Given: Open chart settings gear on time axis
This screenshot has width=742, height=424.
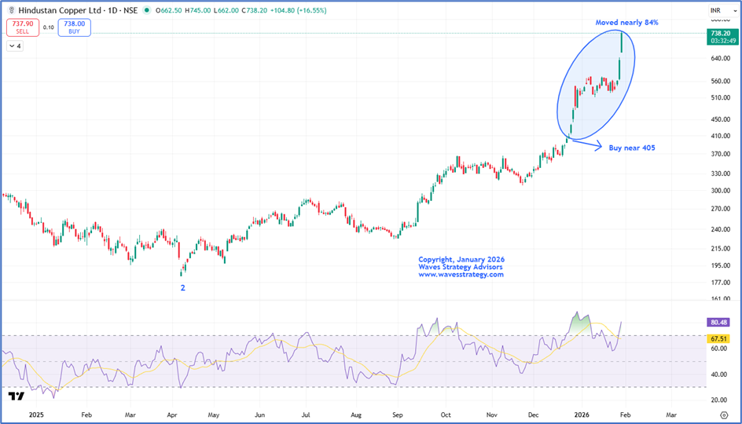Looking at the screenshot, I should [x=724, y=415].
